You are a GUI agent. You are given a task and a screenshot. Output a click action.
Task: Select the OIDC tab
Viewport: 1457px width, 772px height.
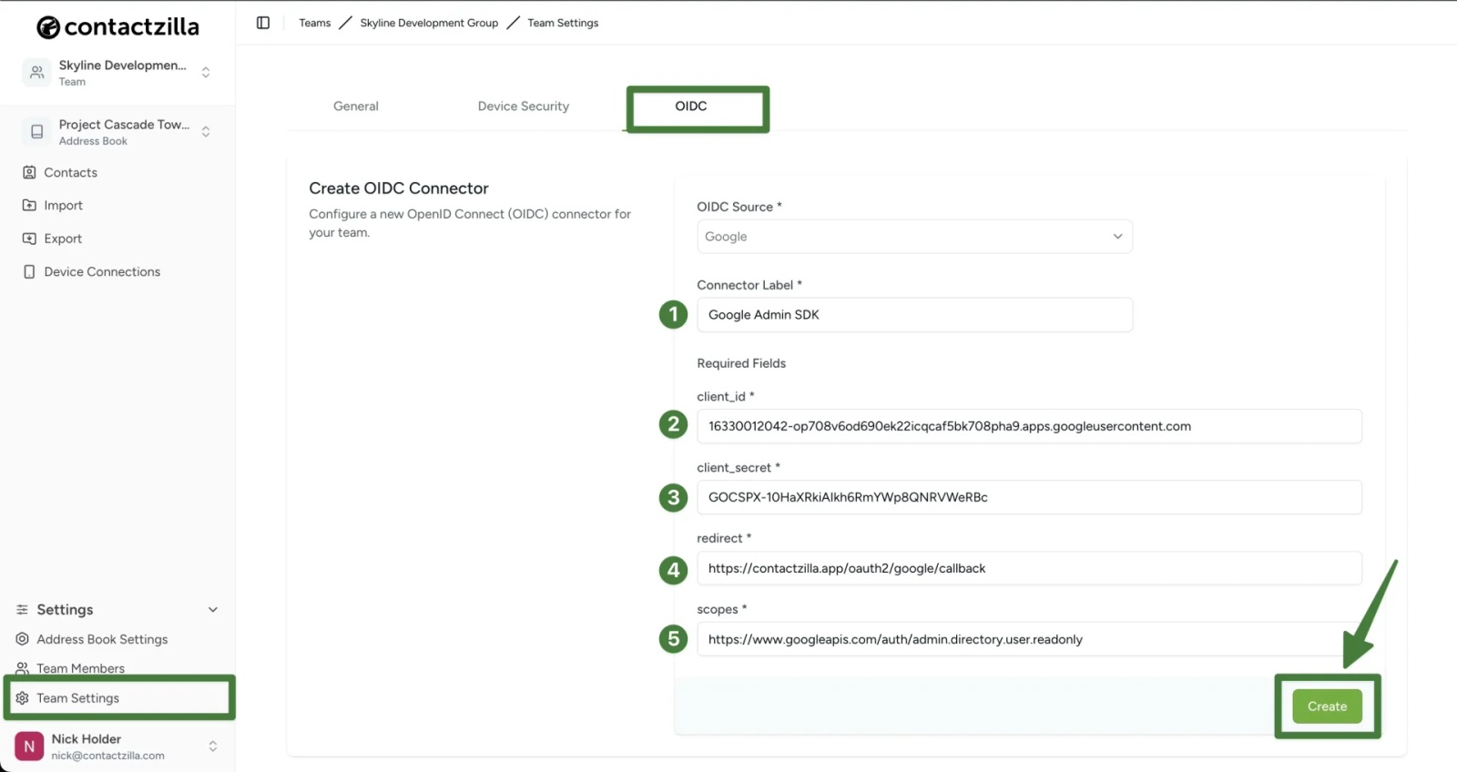pyautogui.click(x=691, y=107)
